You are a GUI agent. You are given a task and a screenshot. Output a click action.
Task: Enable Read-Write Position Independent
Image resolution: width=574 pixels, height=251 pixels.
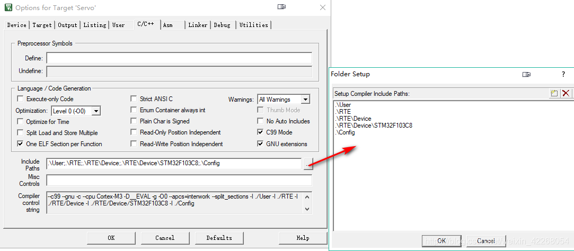point(134,144)
